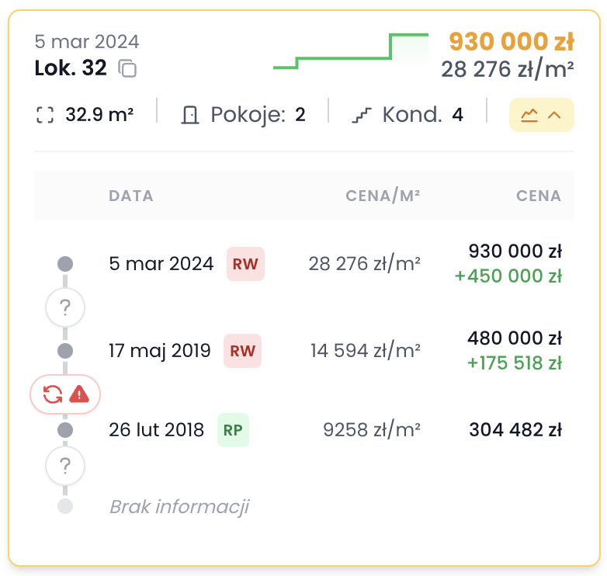Collapse the price history chart toggle
The height and width of the screenshot is (576, 607).
pyautogui.click(x=541, y=115)
